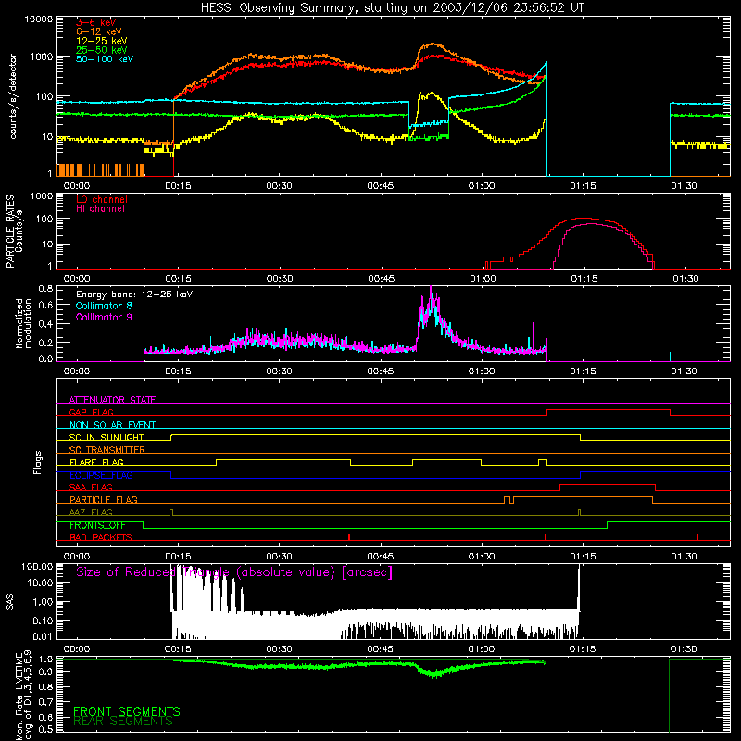Select the FRONT SEGMENTS legend label

point(127,711)
